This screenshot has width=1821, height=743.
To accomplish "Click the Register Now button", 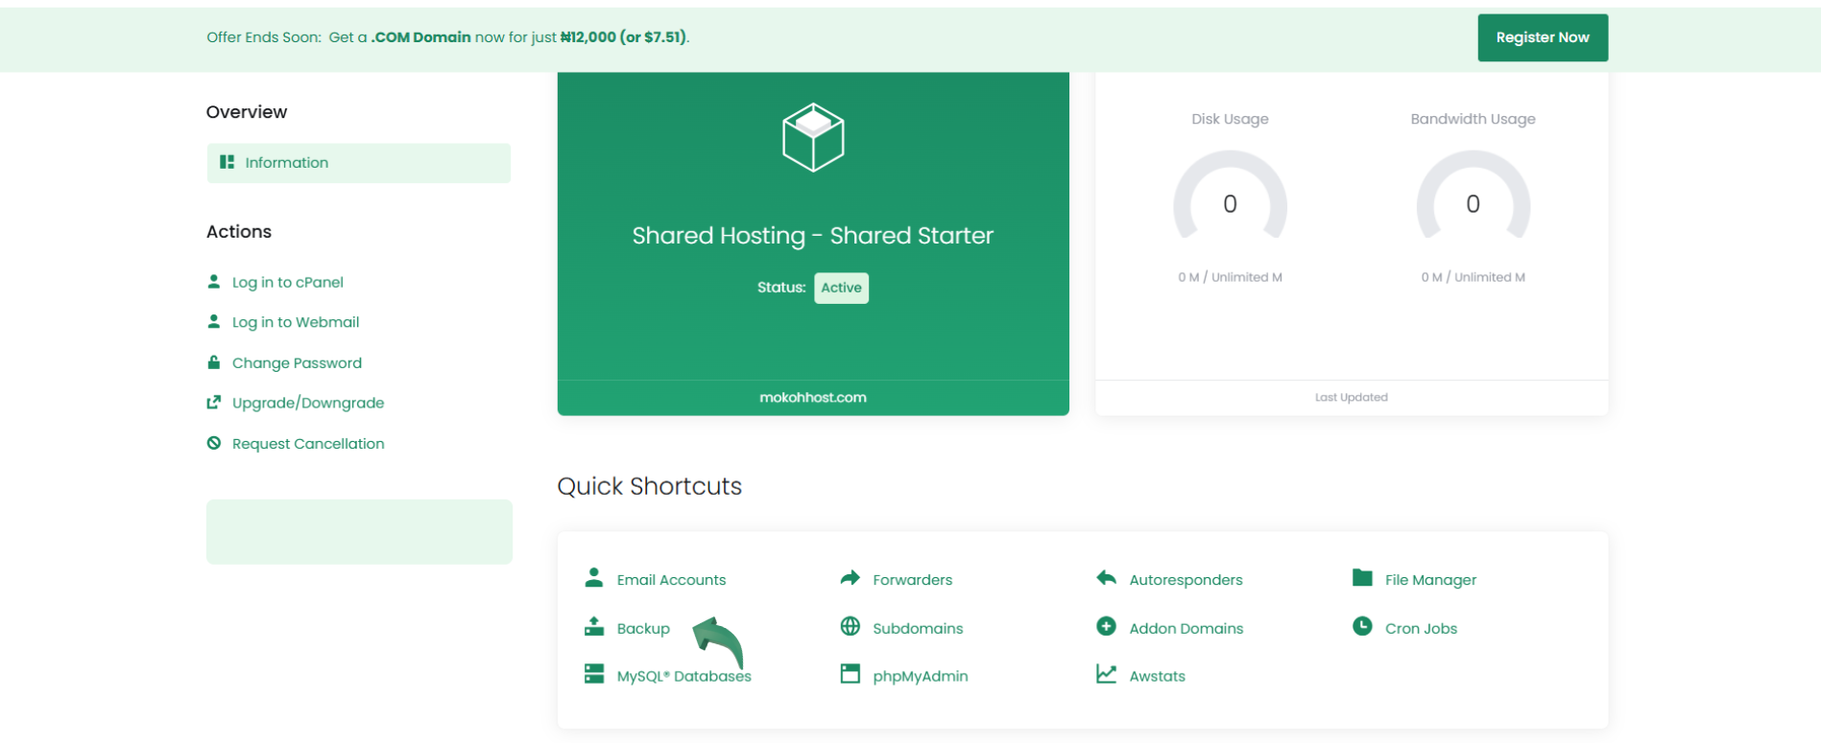I will tap(1543, 37).
